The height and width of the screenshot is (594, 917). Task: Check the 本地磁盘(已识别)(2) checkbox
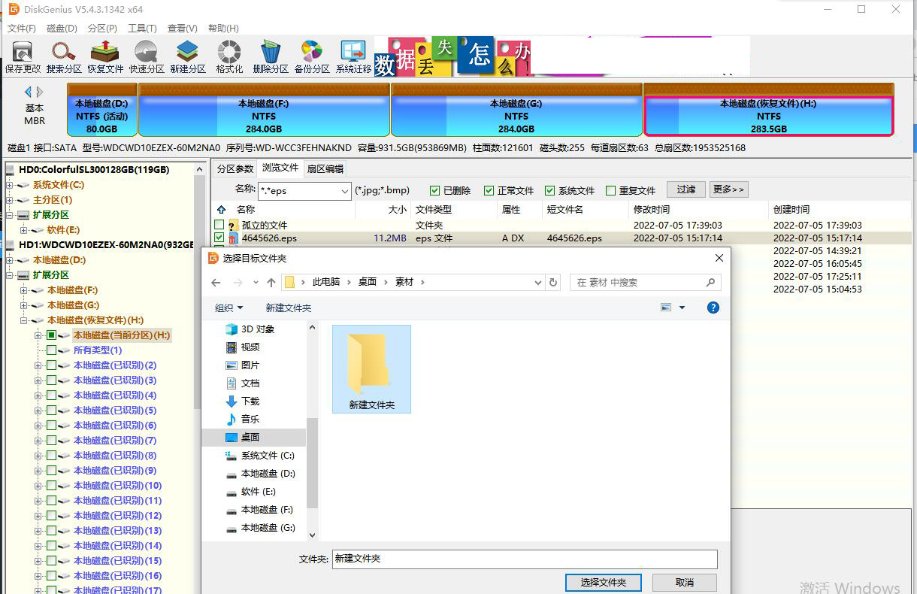[51, 365]
